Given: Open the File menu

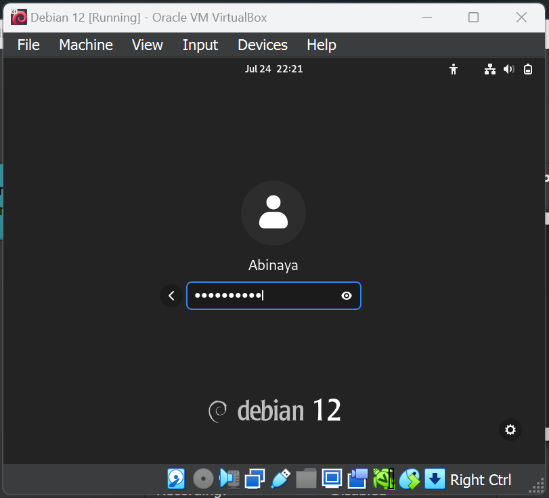Looking at the screenshot, I should (x=28, y=45).
